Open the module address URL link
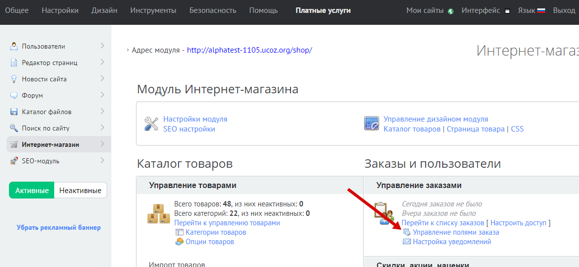Screen dimensions: 579x267 tap(249, 50)
